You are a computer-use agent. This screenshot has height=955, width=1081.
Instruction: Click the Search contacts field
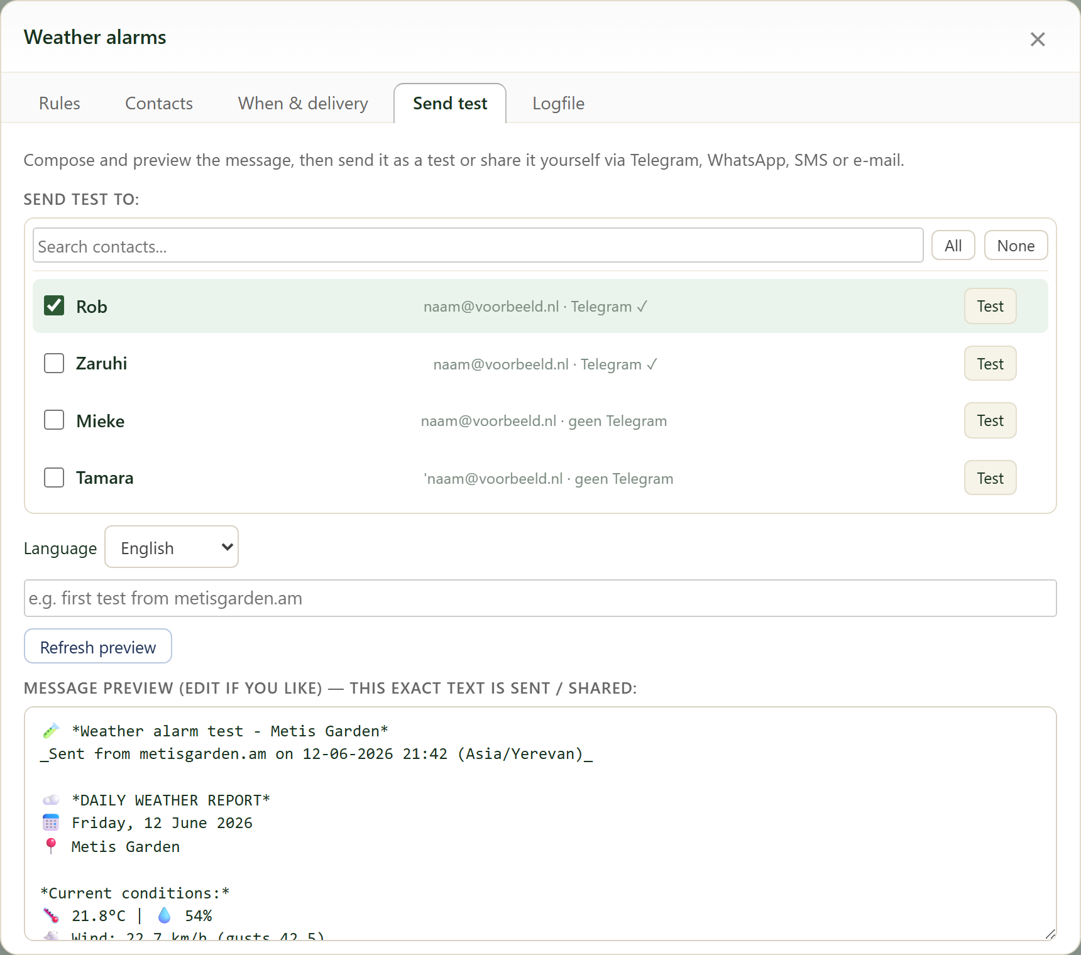478,246
